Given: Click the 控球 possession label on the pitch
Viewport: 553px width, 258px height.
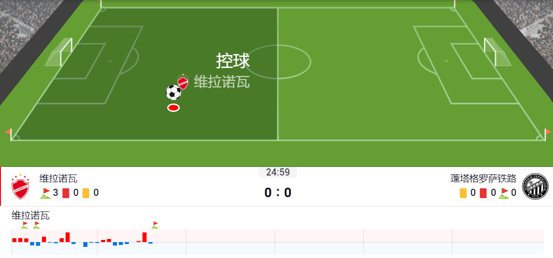Looking at the screenshot, I should [x=233, y=61].
